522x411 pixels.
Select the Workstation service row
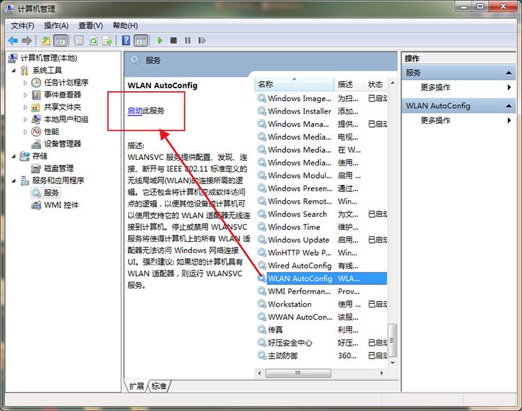point(322,305)
